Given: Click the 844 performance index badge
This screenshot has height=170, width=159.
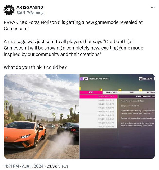Looking at the screenshot, I should pyautogui.click(x=86, y=79).
